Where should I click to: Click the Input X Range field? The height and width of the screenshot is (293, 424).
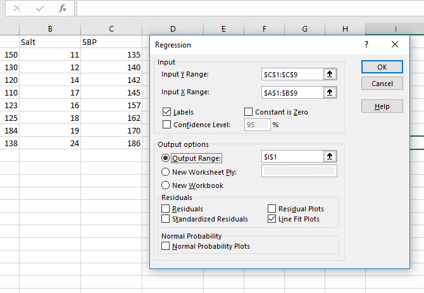click(x=292, y=92)
